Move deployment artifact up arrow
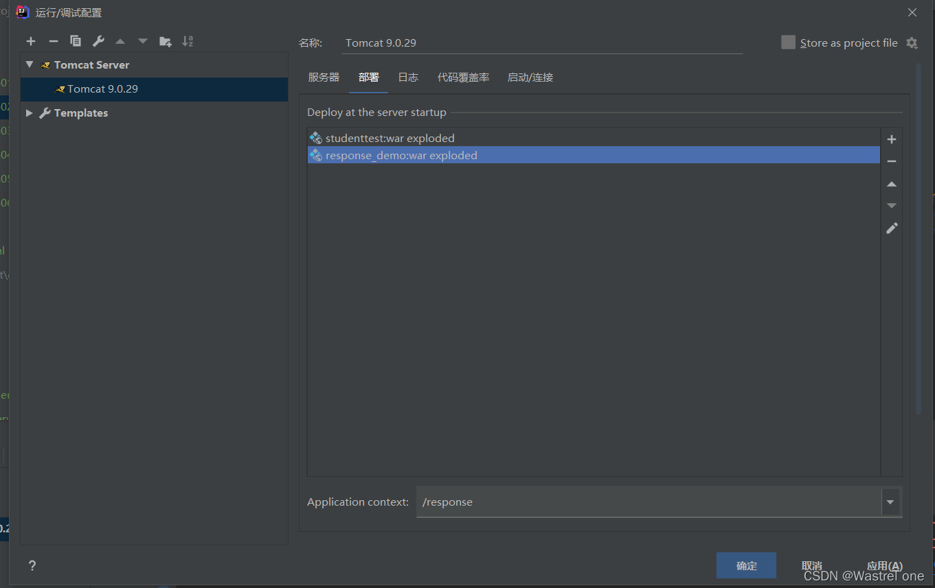This screenshot has height=588, width=935. (x=892, y=184)
